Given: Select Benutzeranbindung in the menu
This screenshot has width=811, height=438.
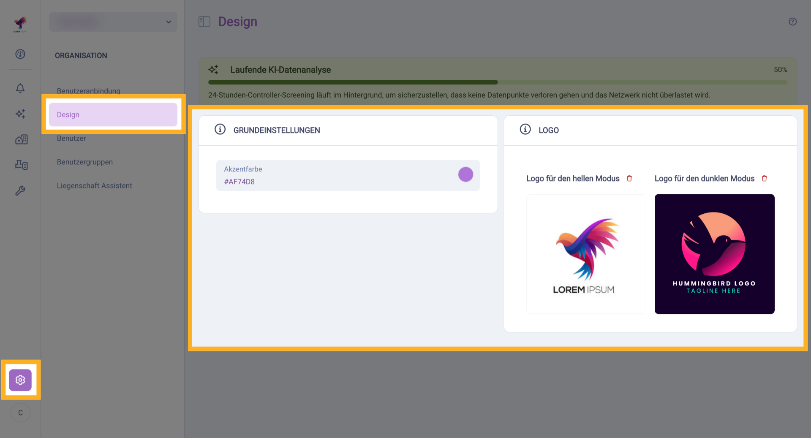Looking at the screenshot, I should click(89, 91).
